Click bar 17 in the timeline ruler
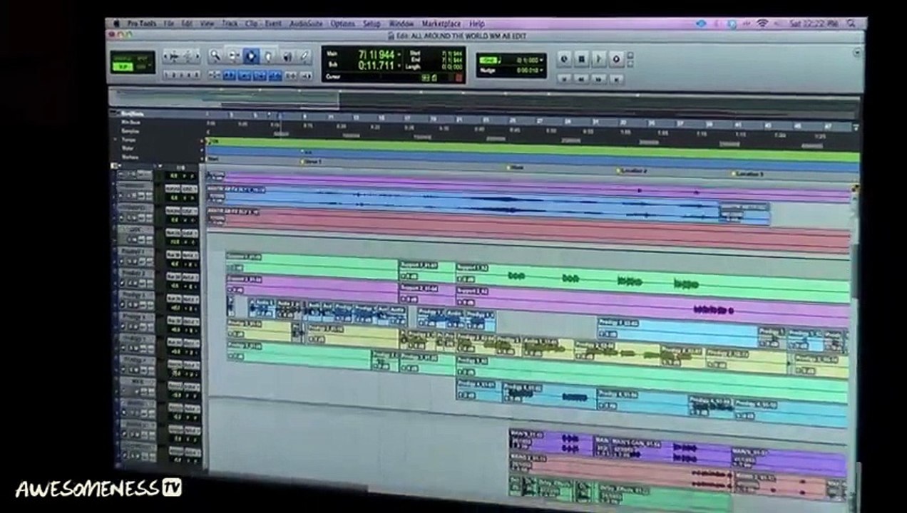Viewport: 907px width, 513px height. (x=407, y=118)
